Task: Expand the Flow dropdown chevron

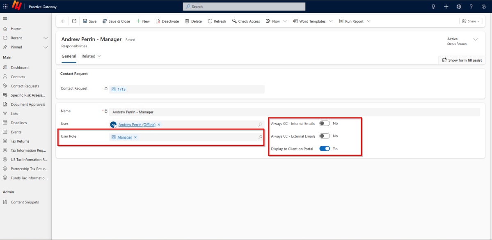Action: [285, 21]
